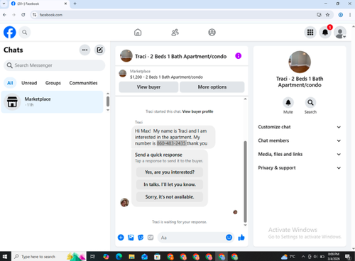Click the More options button
Screen dimensions: 355x261
pos(212,87)
